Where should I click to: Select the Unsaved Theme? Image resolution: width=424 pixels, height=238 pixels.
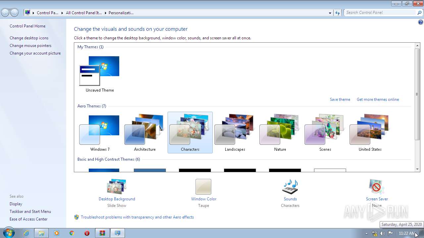[100, 73]
